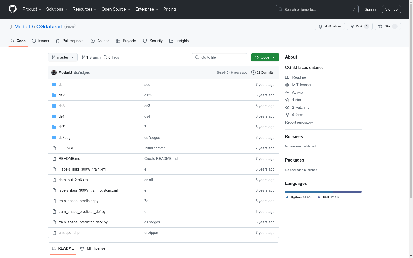Click the ds3 folder icon
The height and width of the screenshot is (258, 413).
tap(54, 106)
